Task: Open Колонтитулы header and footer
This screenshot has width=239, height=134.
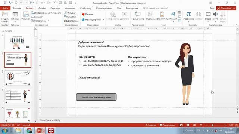Action: [x=162, y=16]
